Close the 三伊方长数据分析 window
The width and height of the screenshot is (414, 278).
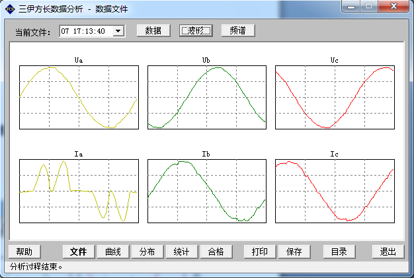(x=393, y=7)
